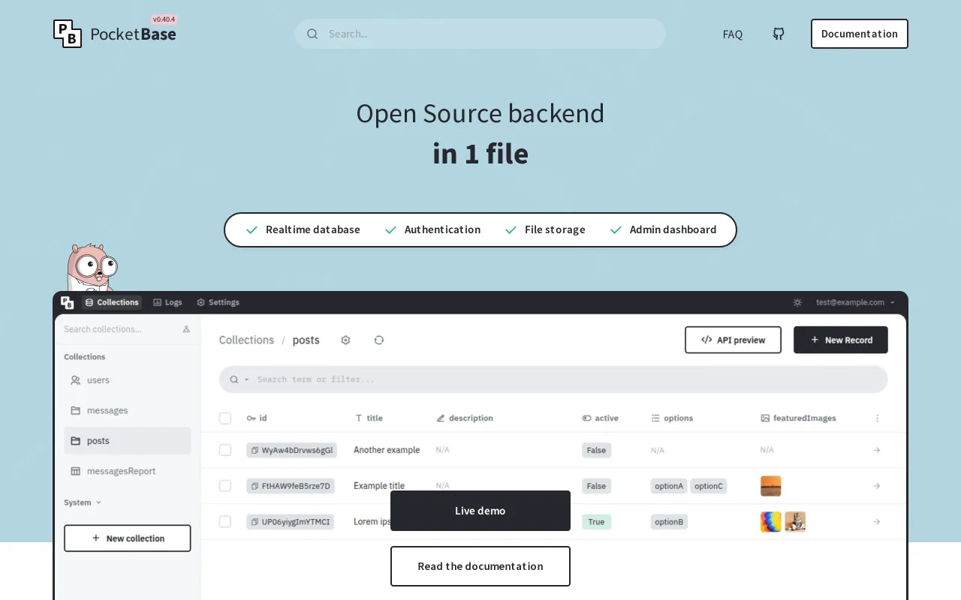Click the PocketBase logo in the header
Image resolution: width=961 pixels, height=600 pixels.
coord(115,34)
